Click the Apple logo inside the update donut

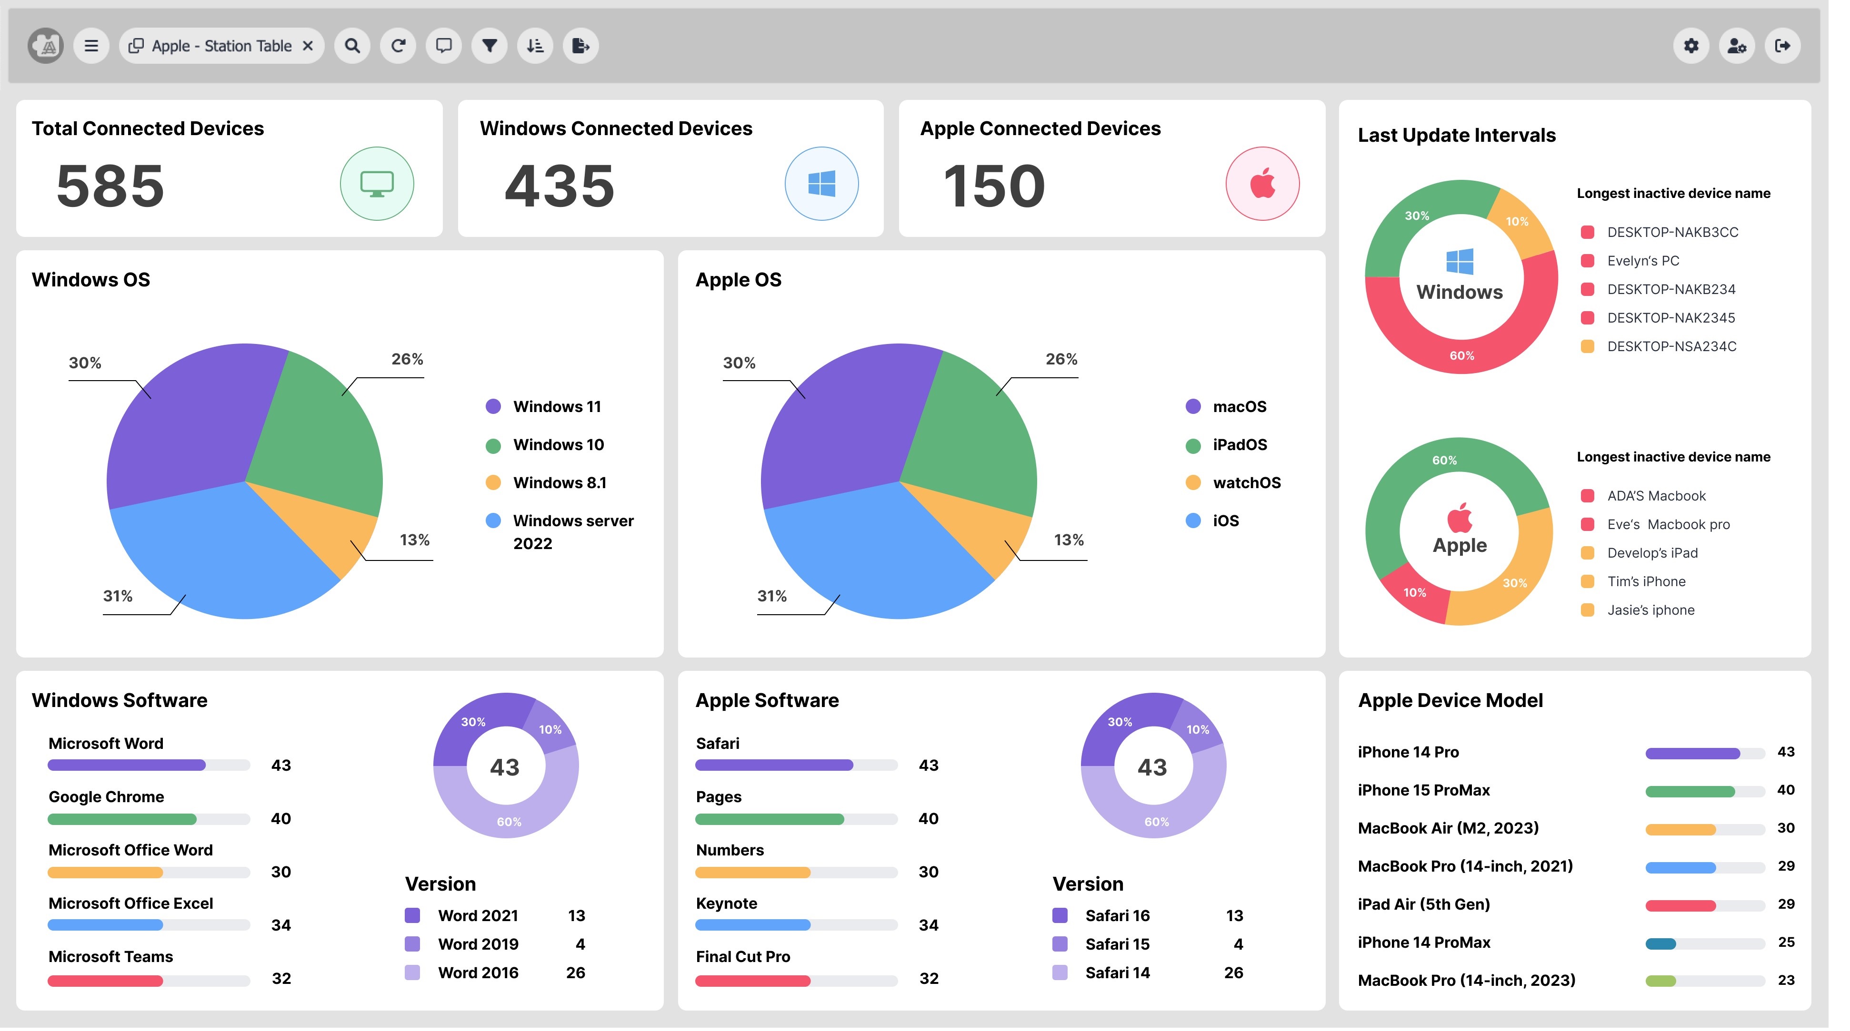point(1460,517)
